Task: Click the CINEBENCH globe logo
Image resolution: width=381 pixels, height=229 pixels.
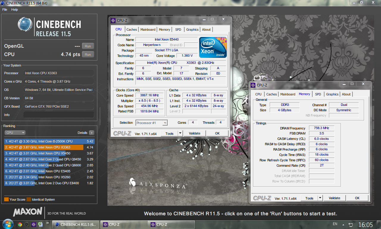Action: click(x=25, y=24)
